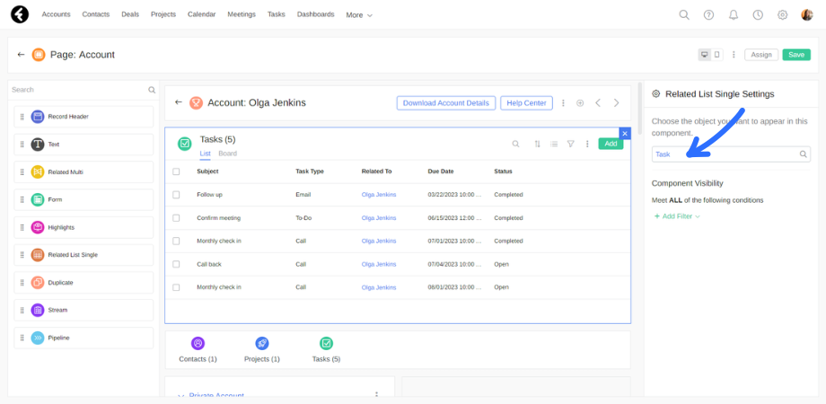Click the sort icon in Tasks toolbar

click(537, 144)
